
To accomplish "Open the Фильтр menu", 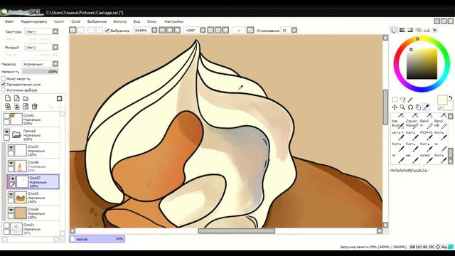I will coord(119,21).
